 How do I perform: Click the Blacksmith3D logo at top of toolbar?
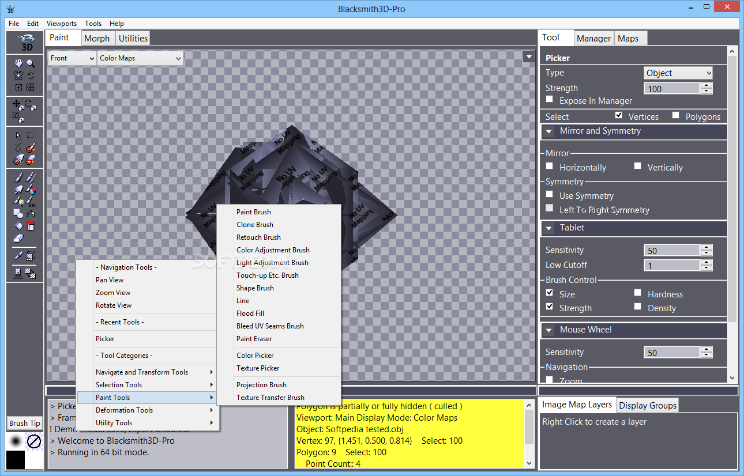25,42
